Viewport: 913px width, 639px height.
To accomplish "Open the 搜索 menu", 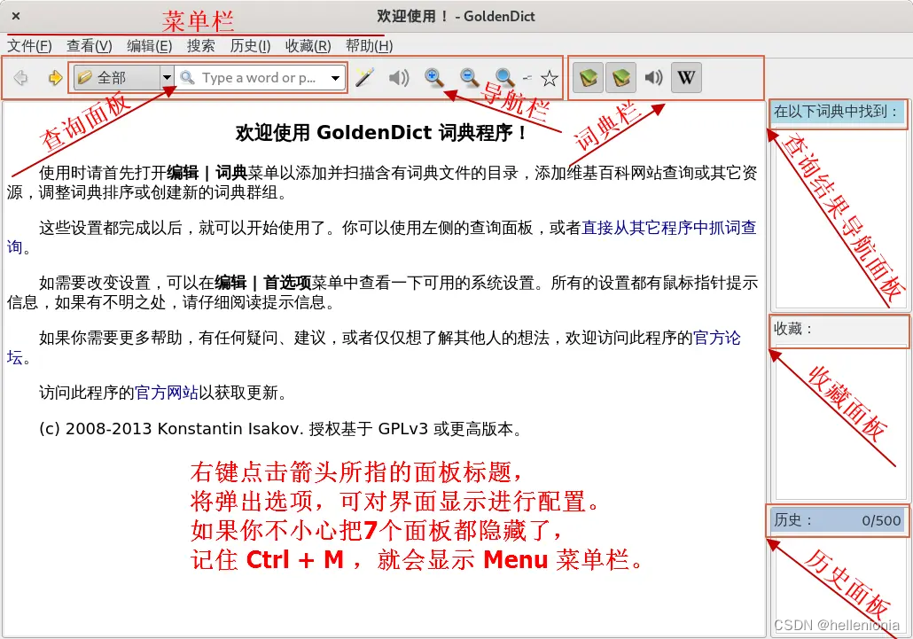I will pyautogui.click(x=201, y=46).
